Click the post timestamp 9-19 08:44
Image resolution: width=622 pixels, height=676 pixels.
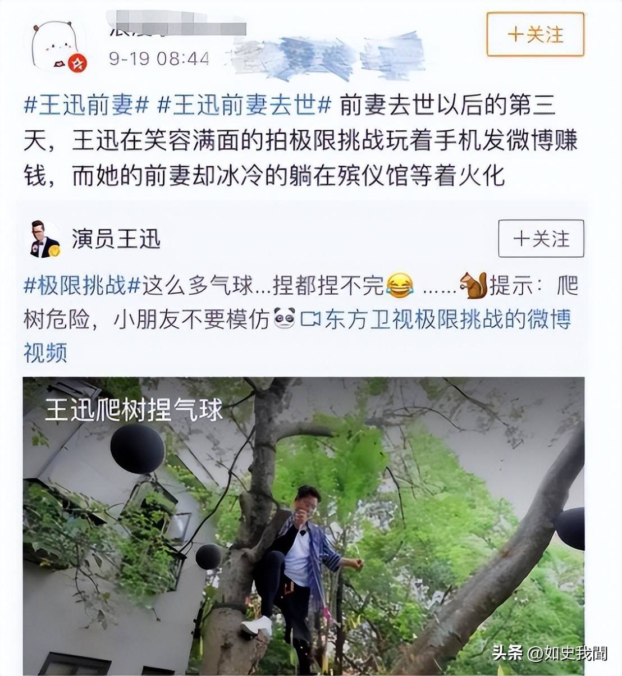(159, 58)
